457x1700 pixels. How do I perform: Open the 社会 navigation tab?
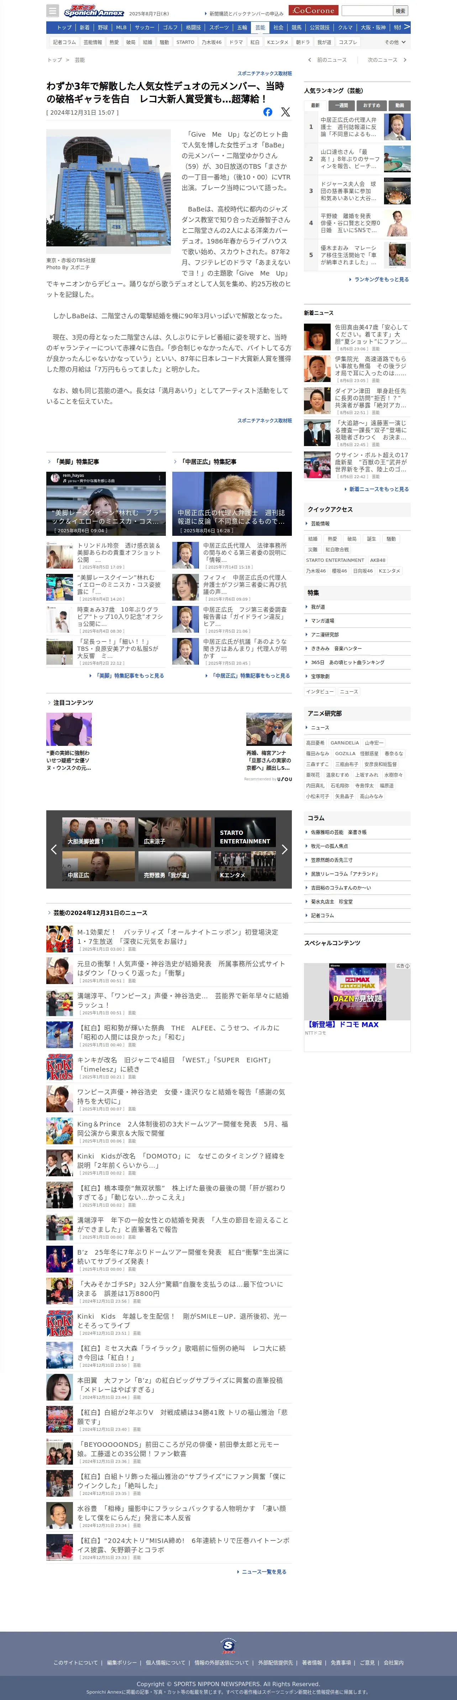[x=278, y=28]
